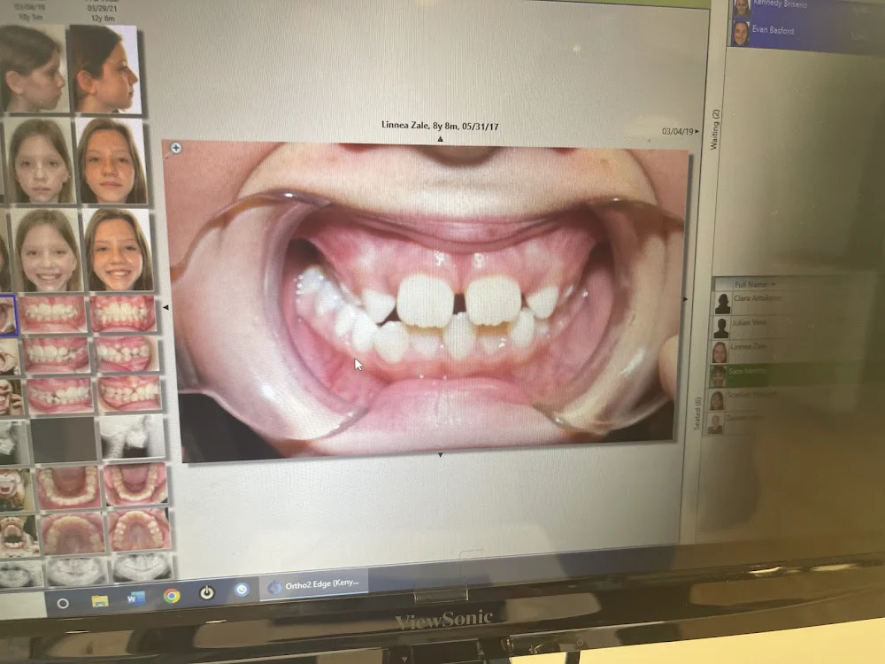Launch Google Chrome from the taskbar

[x=172, y=596]
